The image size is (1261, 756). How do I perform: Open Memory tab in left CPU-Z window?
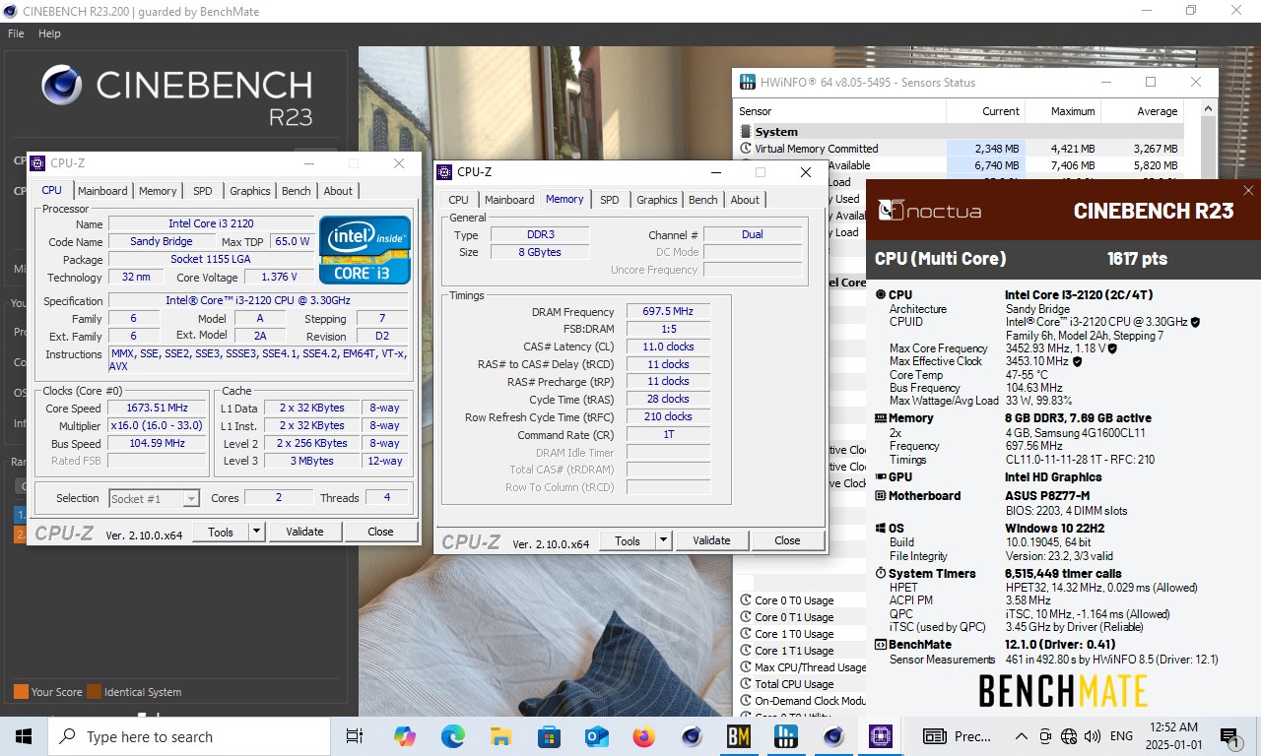pyautogui.click(x=158, y=191)
